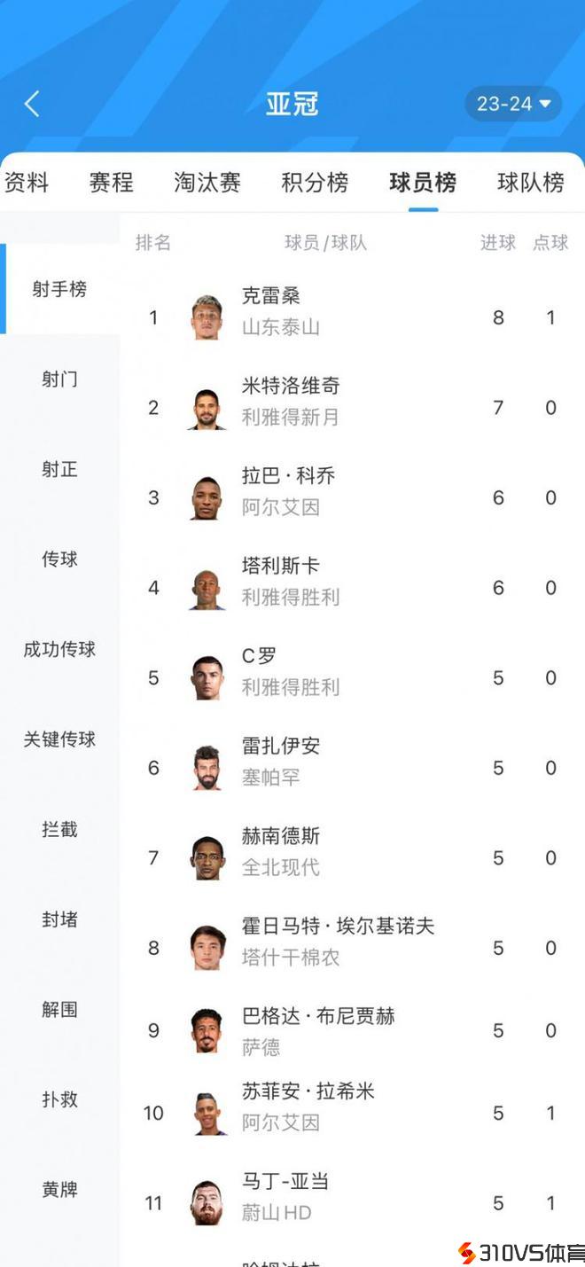
Task: Switch to the 资料 tab
Action: coord(27,183)
